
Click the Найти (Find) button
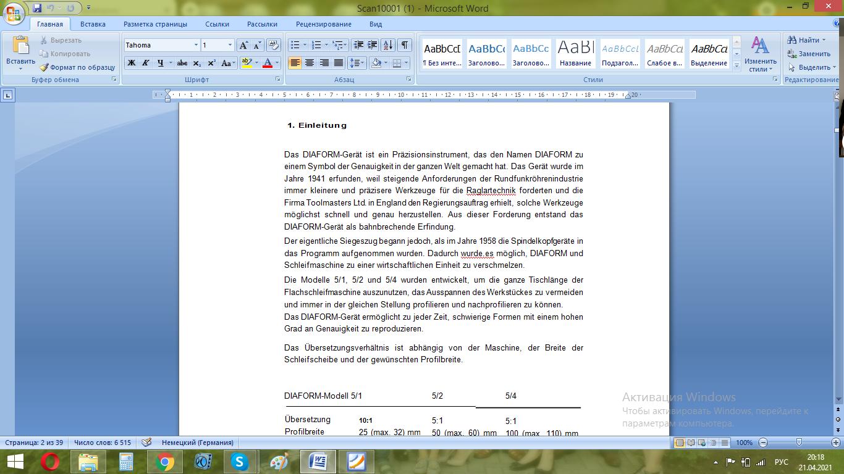click(806, 40)
